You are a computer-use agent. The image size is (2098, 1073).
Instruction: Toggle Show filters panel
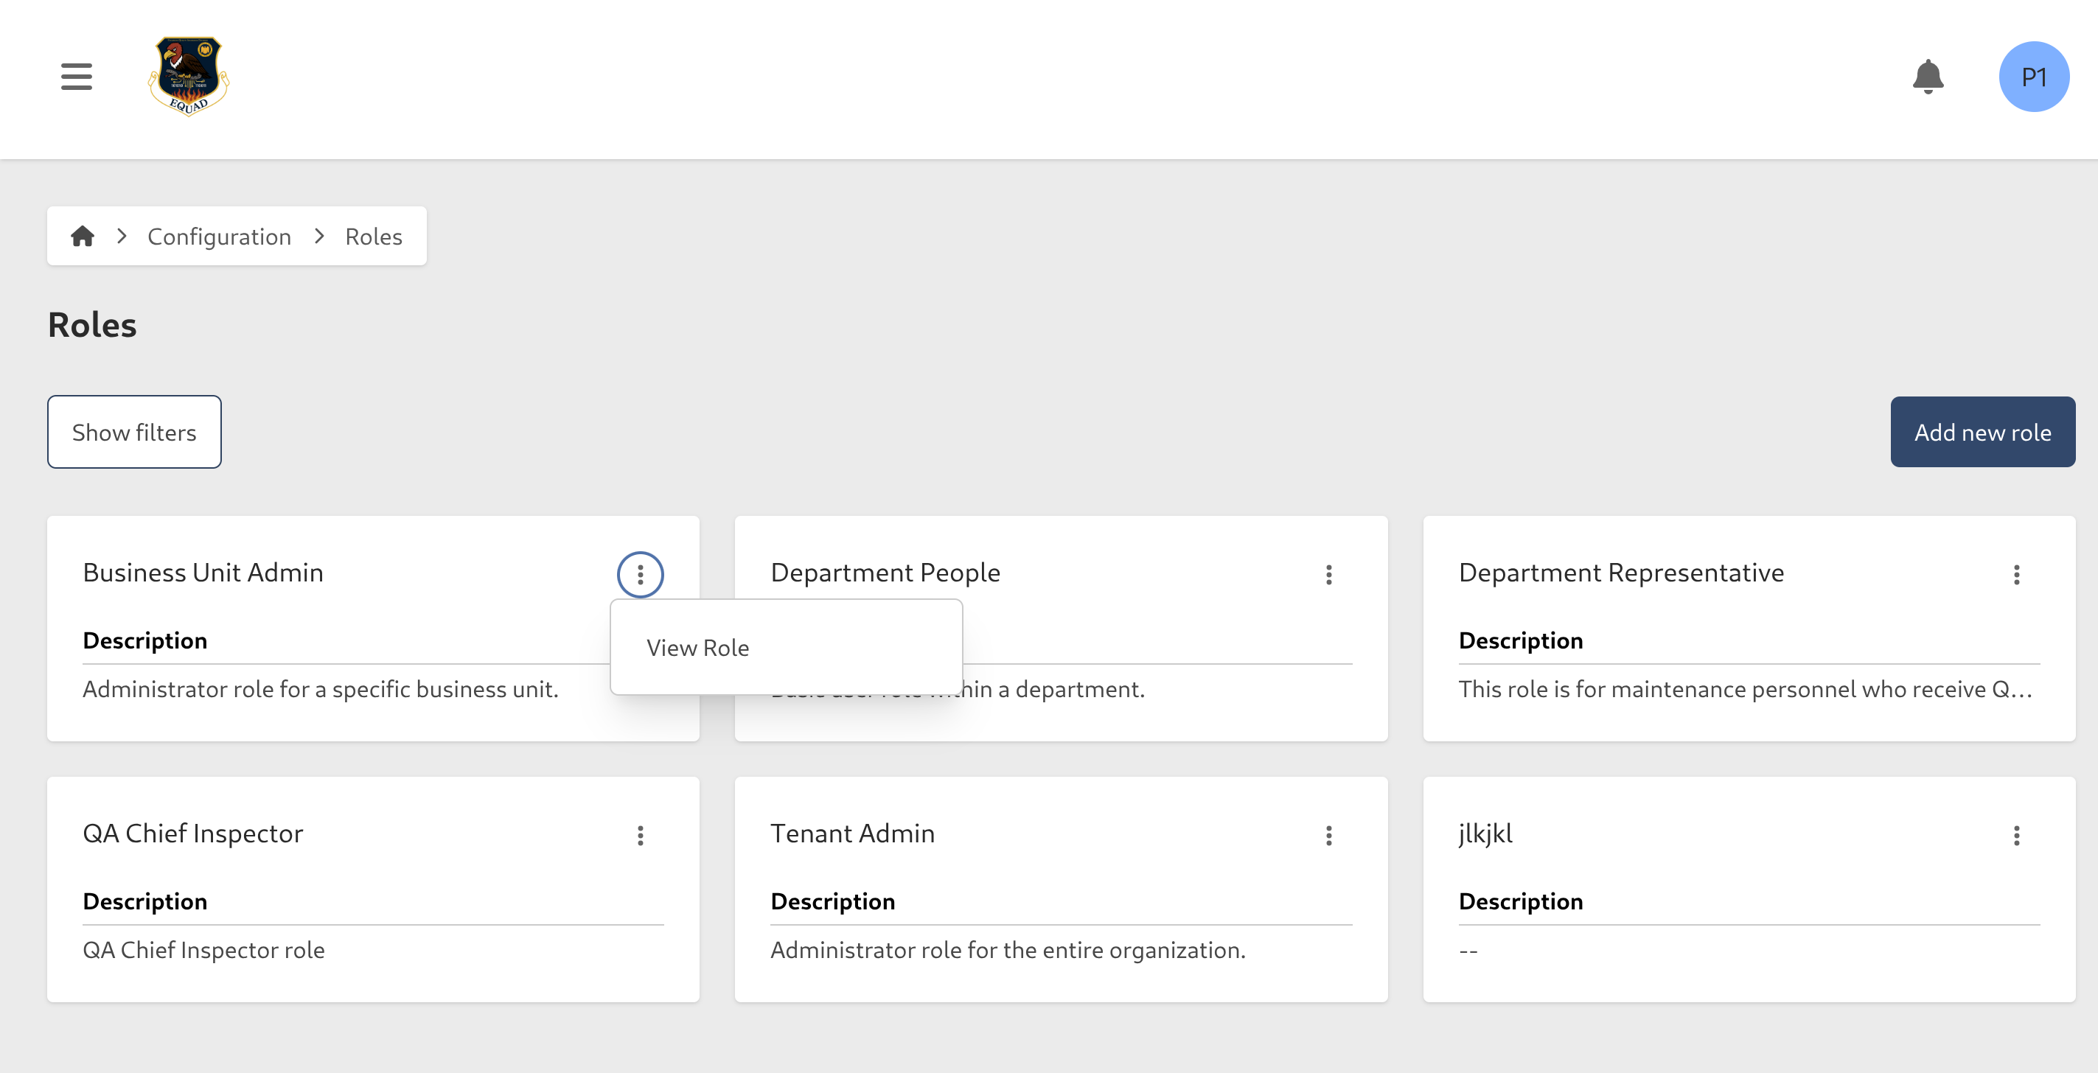(133, 433)
